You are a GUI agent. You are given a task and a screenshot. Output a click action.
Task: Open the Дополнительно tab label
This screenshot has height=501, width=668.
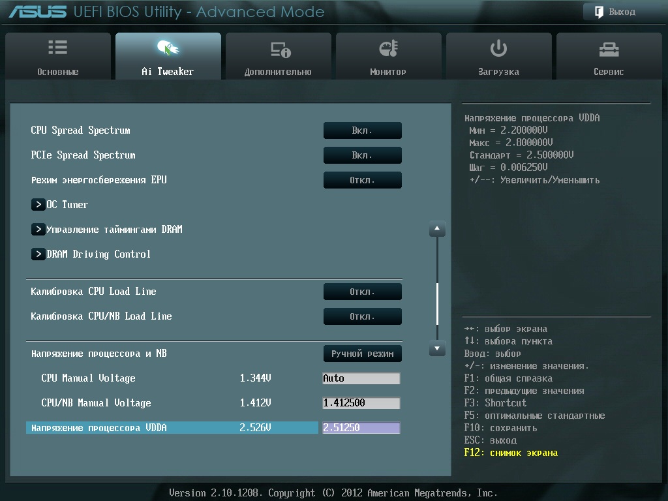click(x=278, y=72)
